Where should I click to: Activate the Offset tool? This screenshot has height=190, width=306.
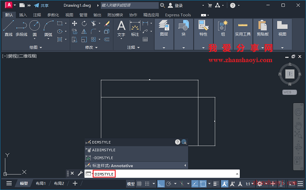pyautogui.click(x=107, y=40)
